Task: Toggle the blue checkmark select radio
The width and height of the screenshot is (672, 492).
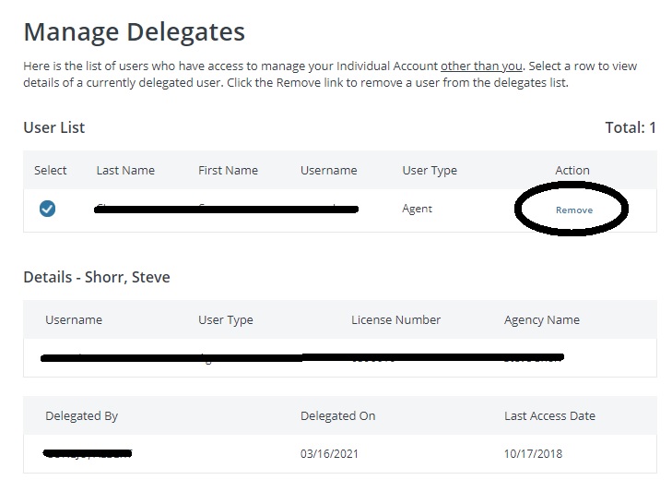Action: pos(48,209)
